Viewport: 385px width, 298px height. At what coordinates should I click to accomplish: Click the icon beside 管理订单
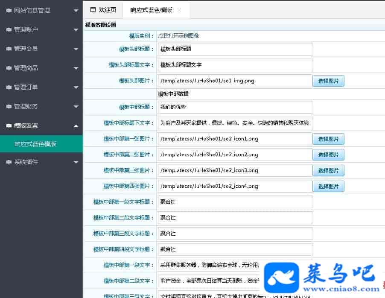pos(9,87)
